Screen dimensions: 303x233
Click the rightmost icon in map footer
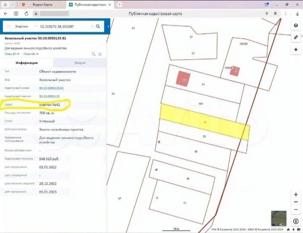coord(299,230)
